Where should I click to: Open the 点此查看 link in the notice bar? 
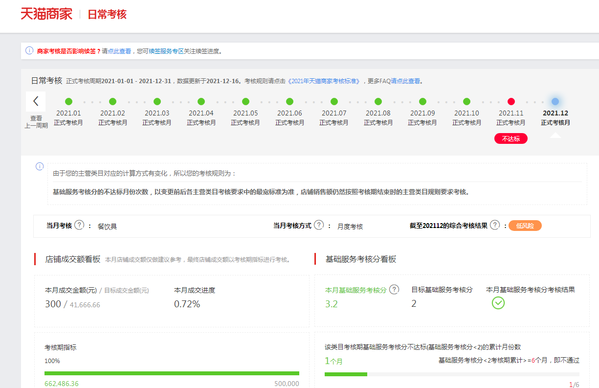pyautogui.click(x=119, y=51)
